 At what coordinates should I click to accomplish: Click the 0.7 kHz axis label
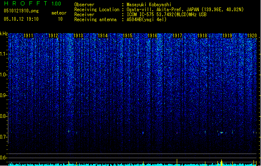coord(4,137)
